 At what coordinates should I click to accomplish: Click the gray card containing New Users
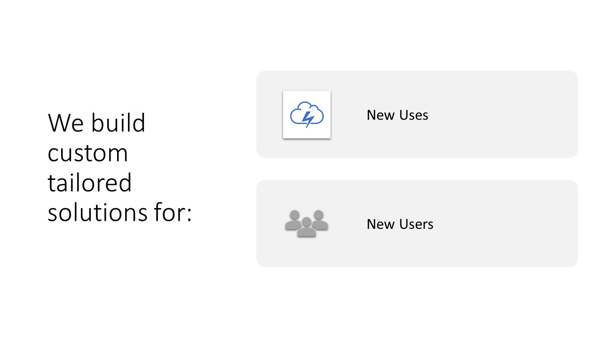[417, 223]
